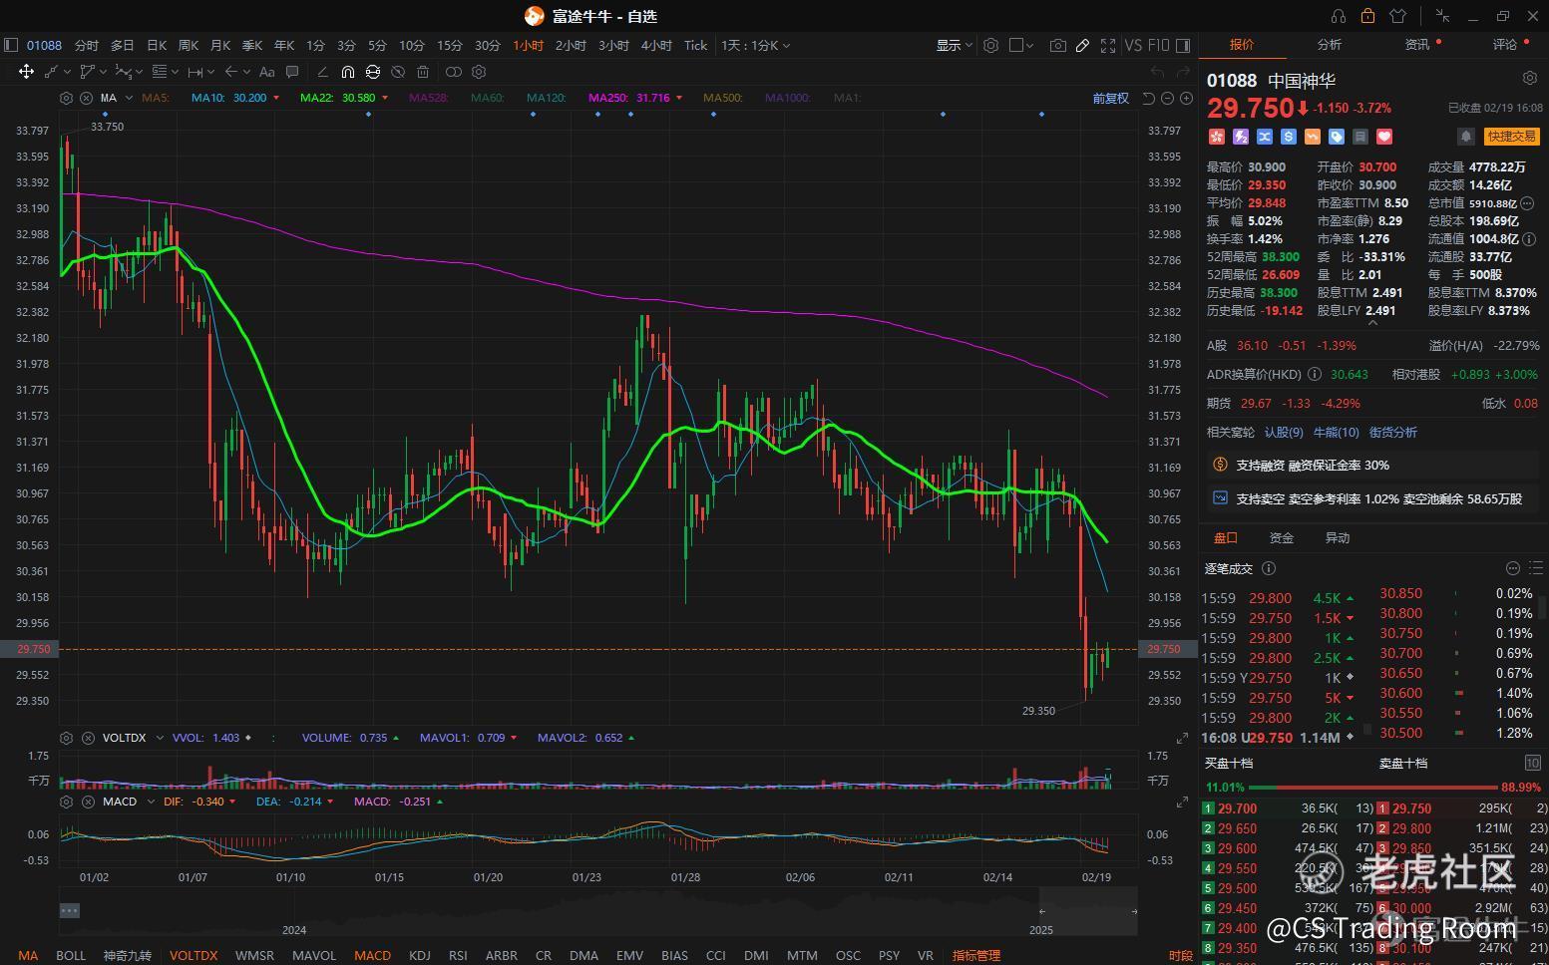Enable the RSI indicator at bottom
1549x965 pixels.
coord(458,955)
